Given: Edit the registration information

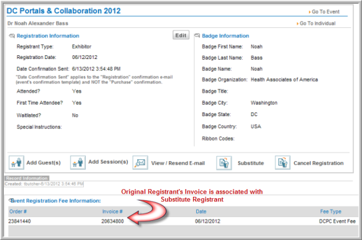Looking at the screenshot, I should (x=181, y=35).
